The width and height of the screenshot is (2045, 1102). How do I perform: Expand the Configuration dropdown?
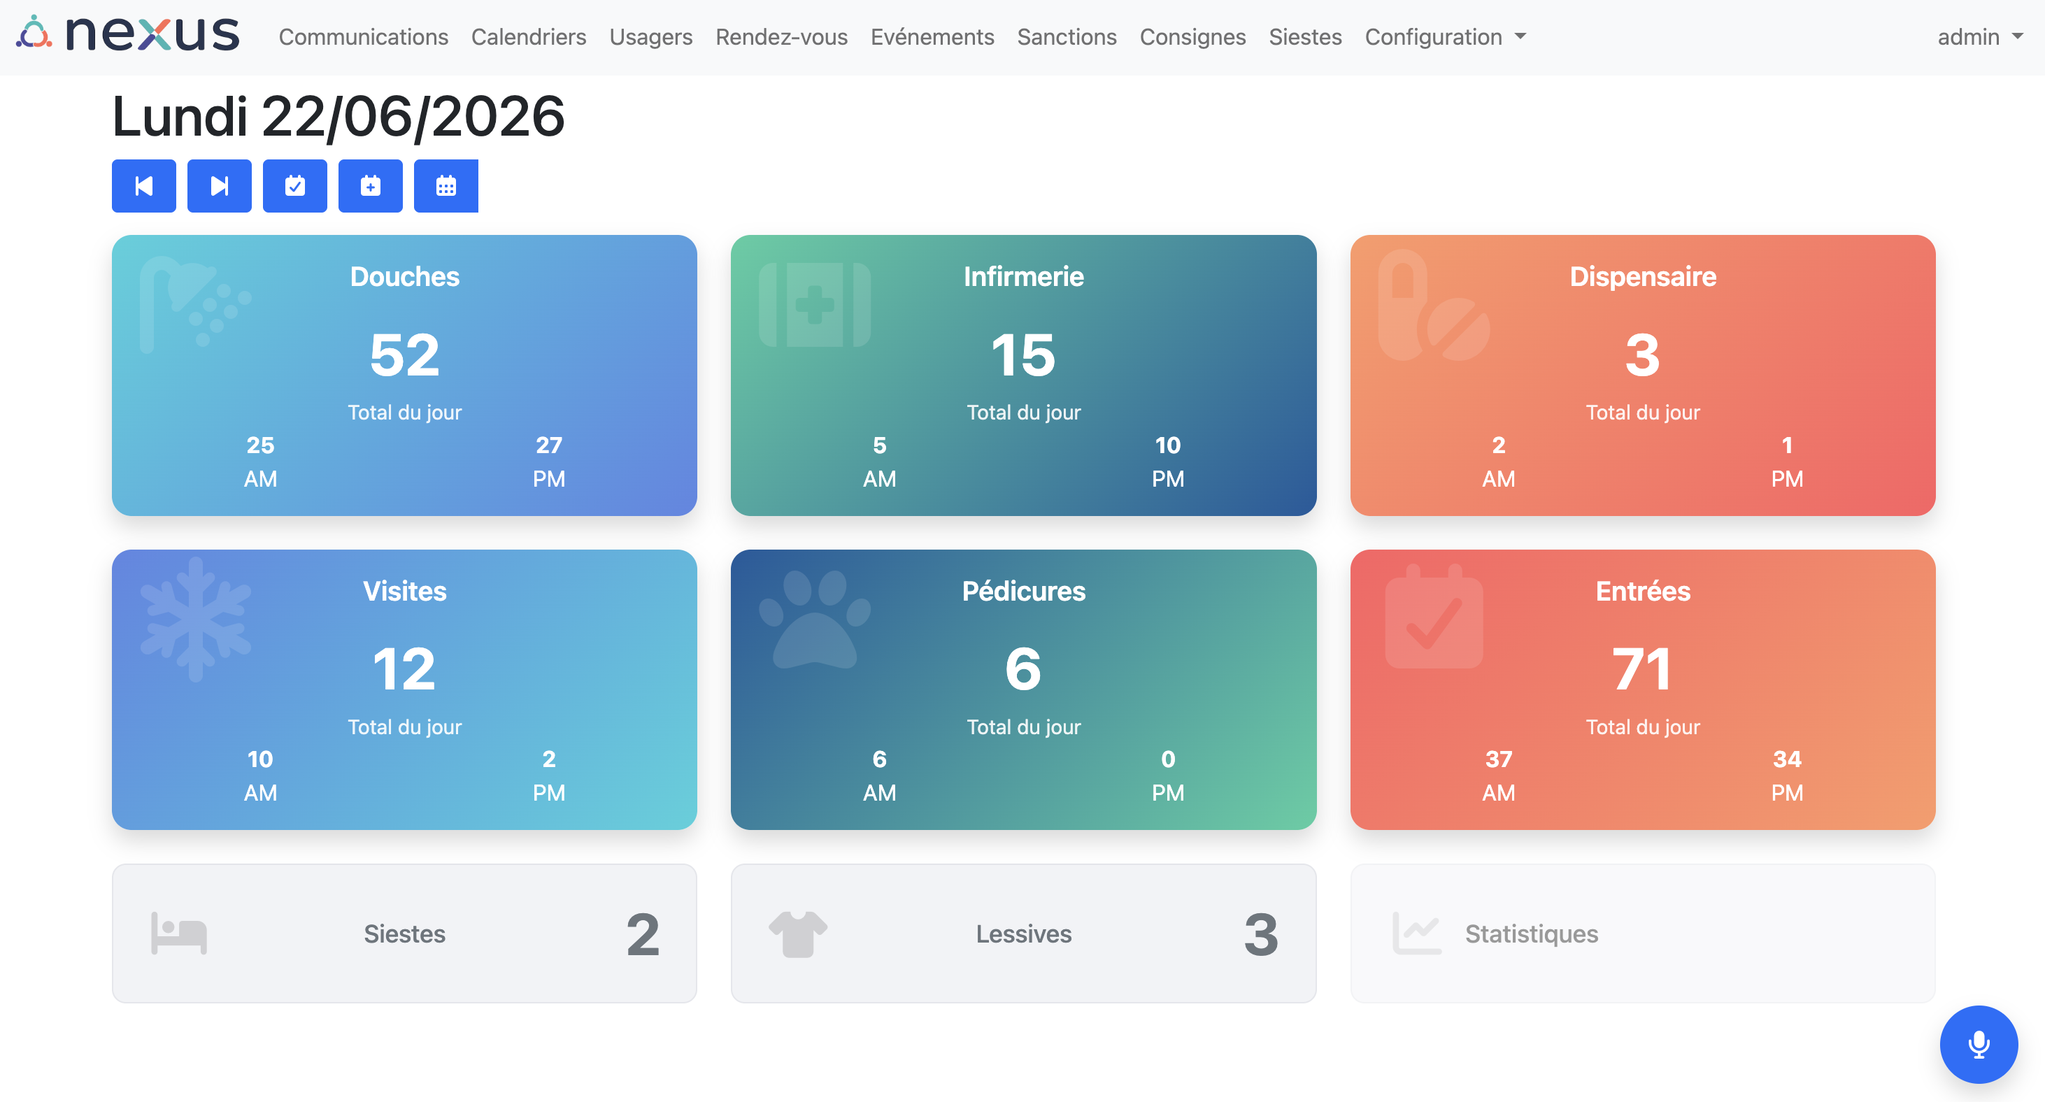click(x=1445, y=36)
